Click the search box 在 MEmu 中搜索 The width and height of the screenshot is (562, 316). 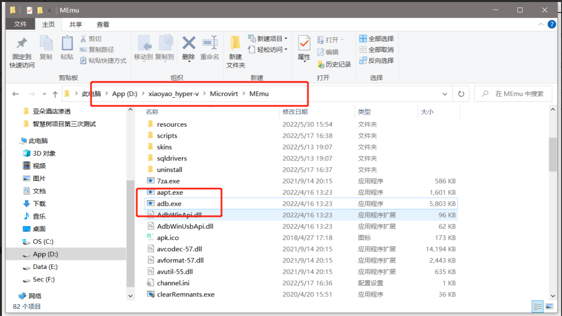(513, 94)
